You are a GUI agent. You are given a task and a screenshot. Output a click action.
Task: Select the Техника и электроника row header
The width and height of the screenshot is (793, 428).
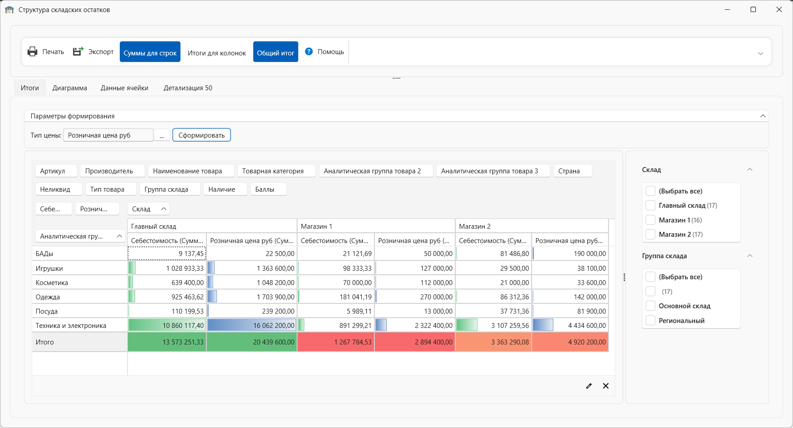tap(80, 325)
